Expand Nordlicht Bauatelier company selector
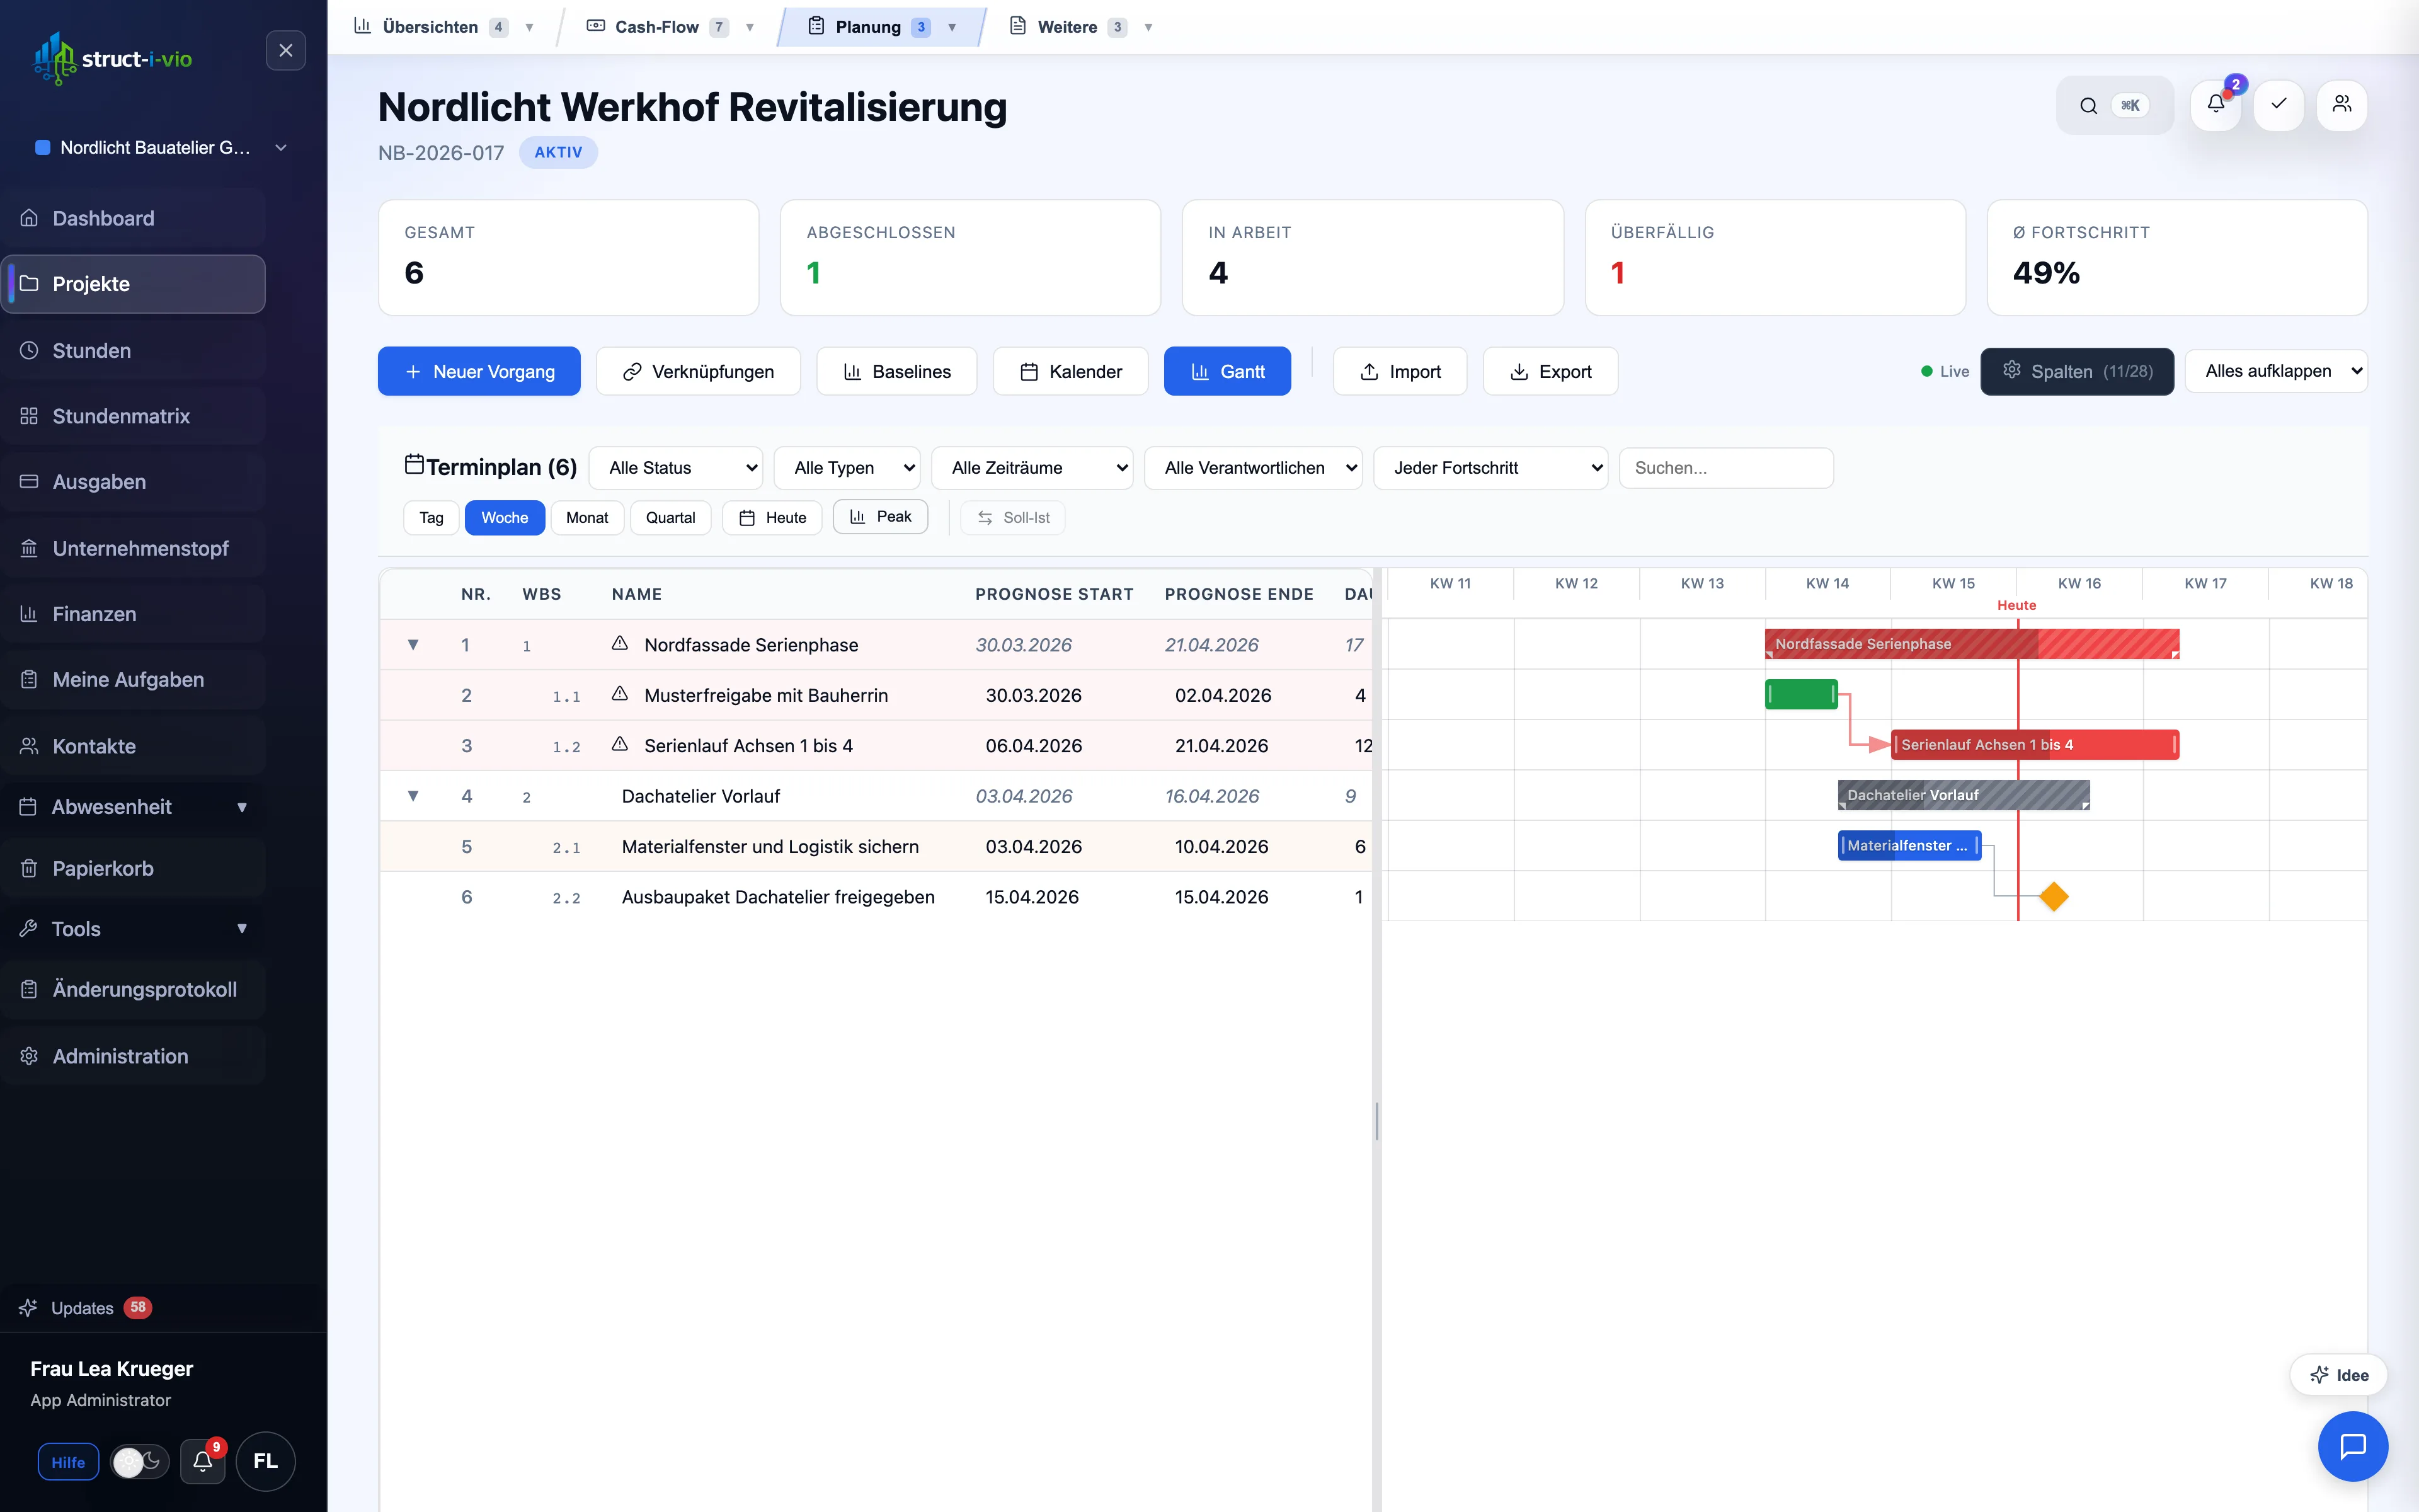The image size is (2419, 1512). 160,147
